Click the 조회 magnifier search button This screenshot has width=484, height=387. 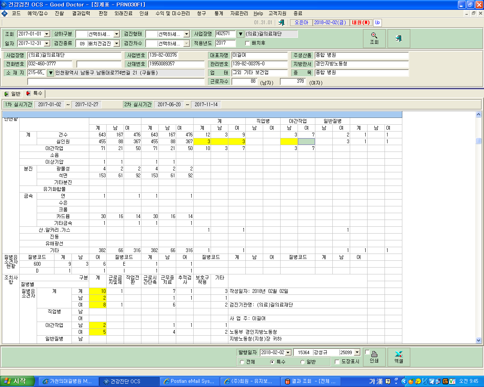coord(374,38)
